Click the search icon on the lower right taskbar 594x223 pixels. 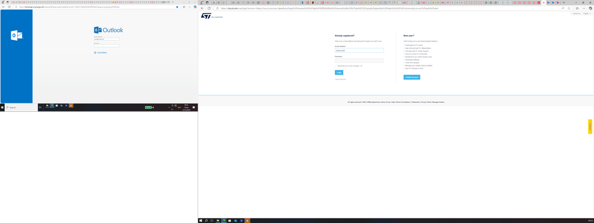[206, 221]
